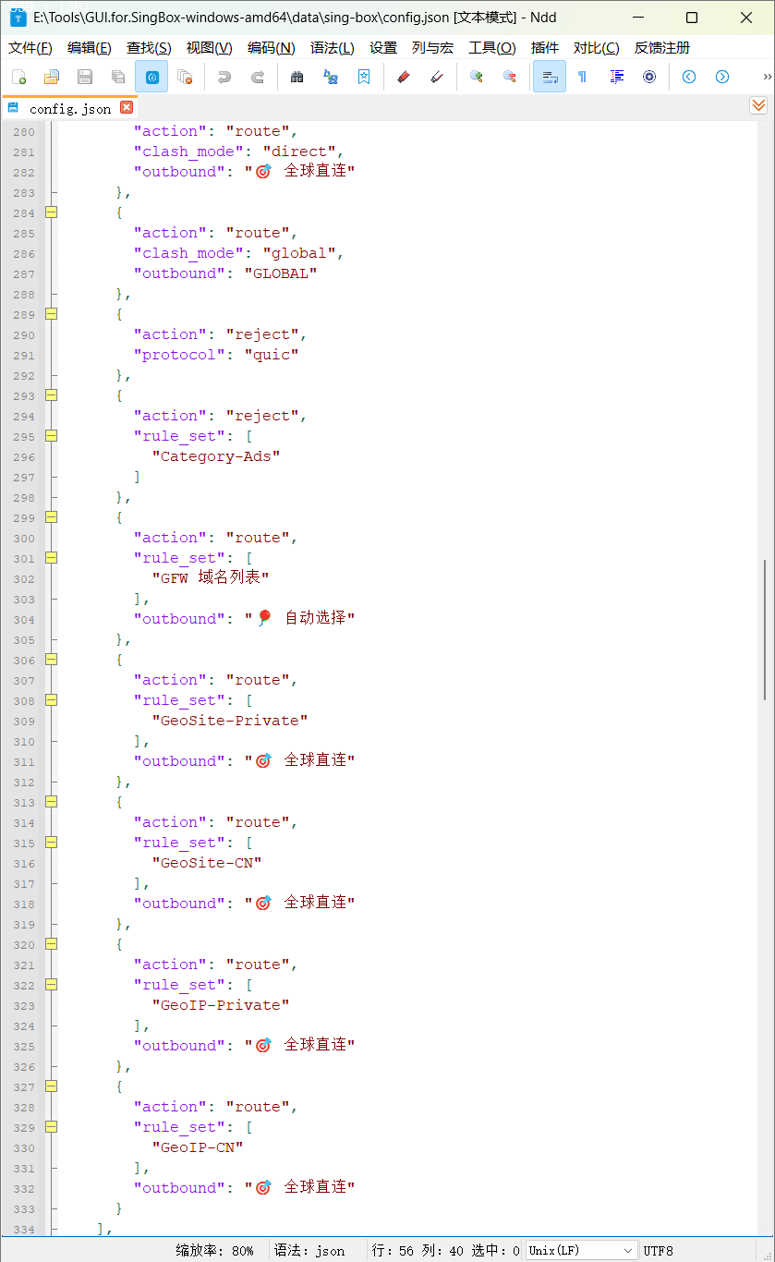The height and width of the screenshot is (1262, 775).
Task: Click "GLOBAL" outbound on line 287
Action: pos(281,273)
